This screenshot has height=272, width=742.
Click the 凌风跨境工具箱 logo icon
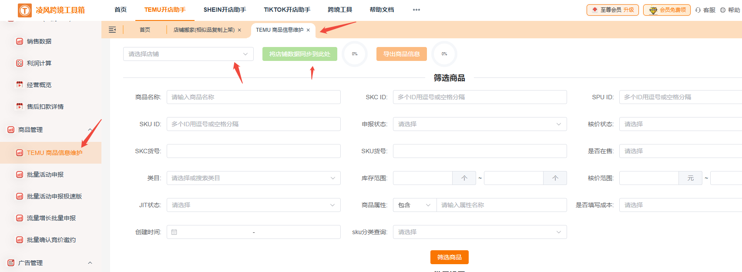tap(25, 10)
